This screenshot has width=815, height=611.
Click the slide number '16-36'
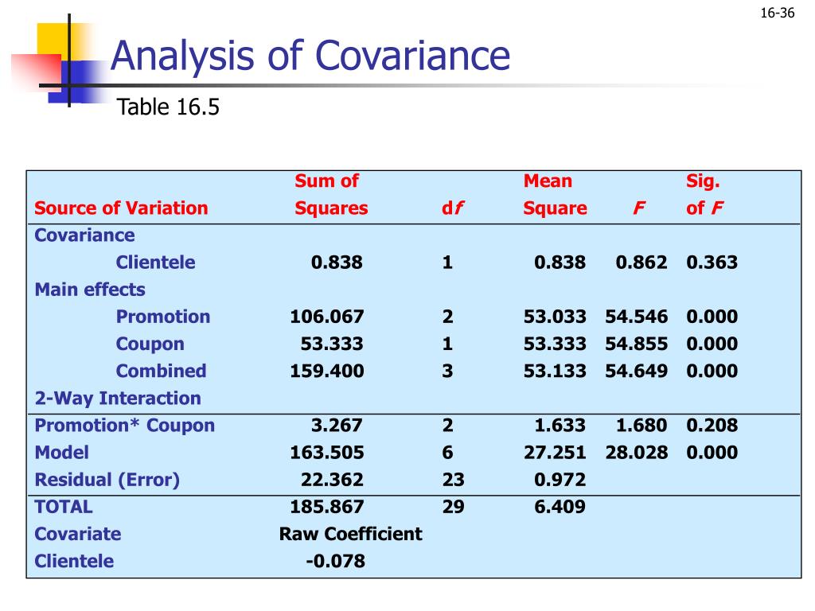pyautogui.click(x=777, y=13)
